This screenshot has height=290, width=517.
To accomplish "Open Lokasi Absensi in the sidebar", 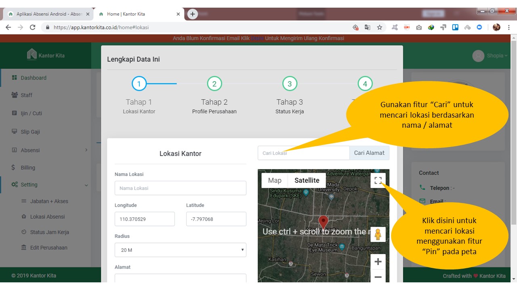I will (x=47, y=217).
